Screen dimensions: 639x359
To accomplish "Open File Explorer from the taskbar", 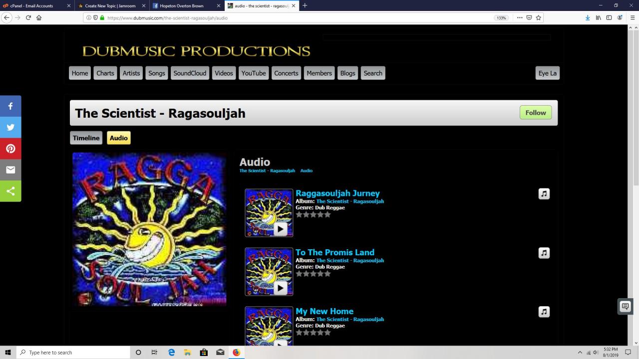I will (x=187, y=353).
